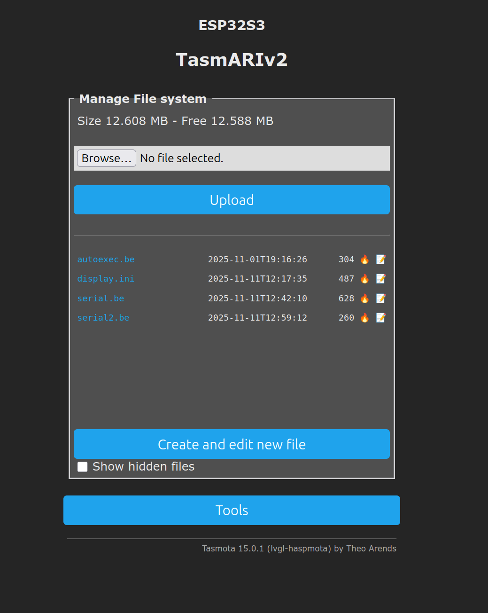Delete serial2.be using its fire icon
The image size is (488, 613).
click(364, 317)
